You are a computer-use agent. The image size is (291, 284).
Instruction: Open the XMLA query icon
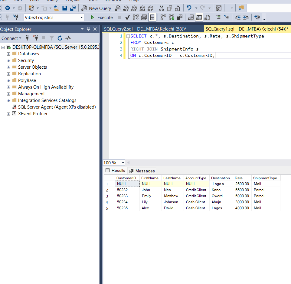click(x=142, y=8)
